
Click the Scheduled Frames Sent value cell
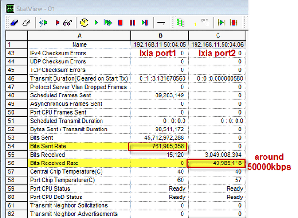pos(160,95)
